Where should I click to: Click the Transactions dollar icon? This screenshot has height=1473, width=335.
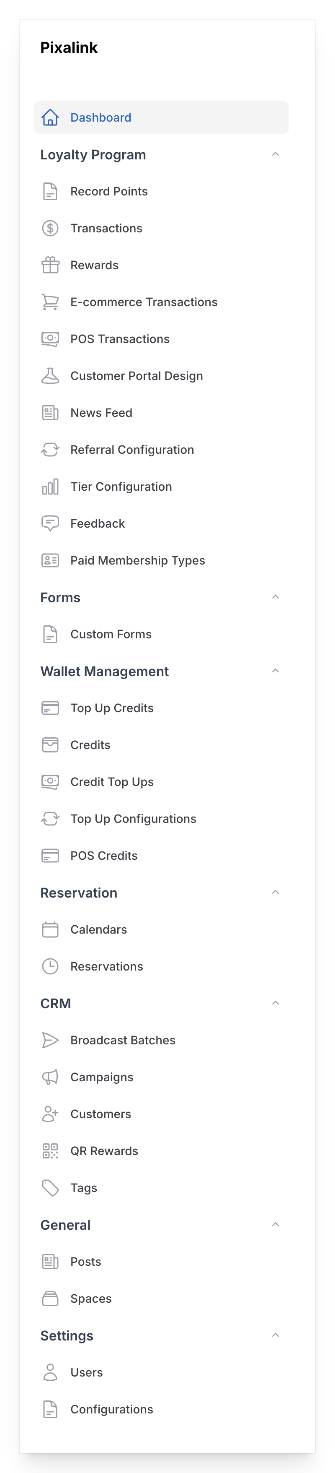pos(50,228)
